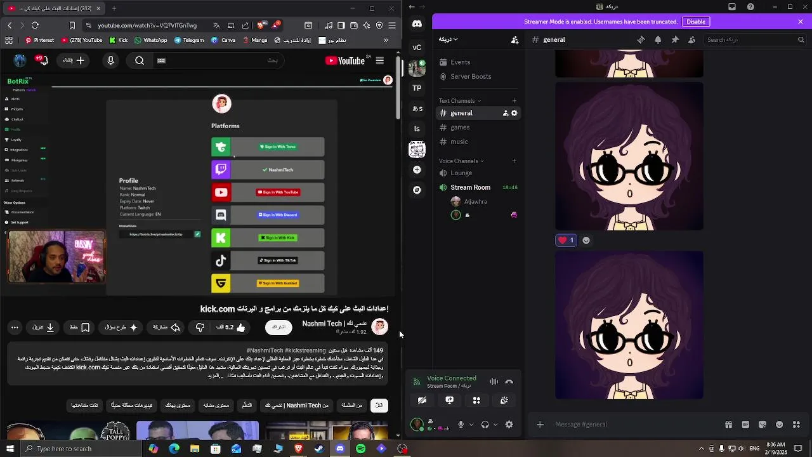Open the #music text channel
The image size is (812, 457).
[478, 142]
